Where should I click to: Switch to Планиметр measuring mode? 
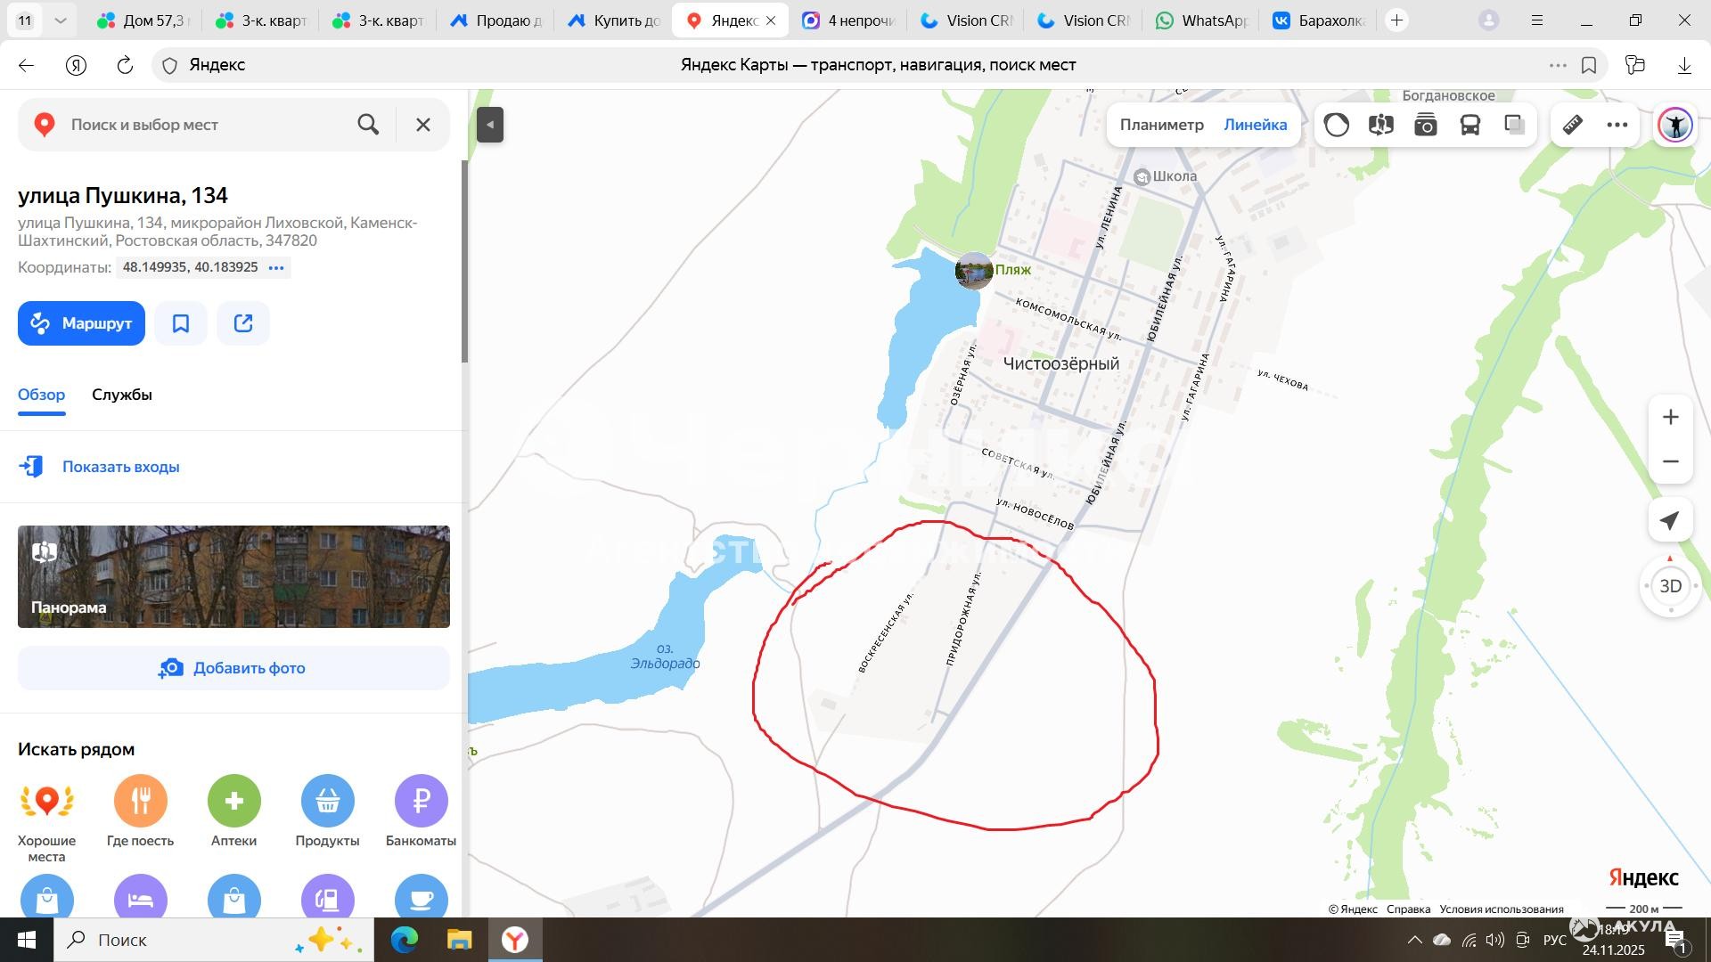(1161, 125)
